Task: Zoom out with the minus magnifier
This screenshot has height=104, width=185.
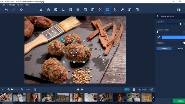Action: coord(8,90)
